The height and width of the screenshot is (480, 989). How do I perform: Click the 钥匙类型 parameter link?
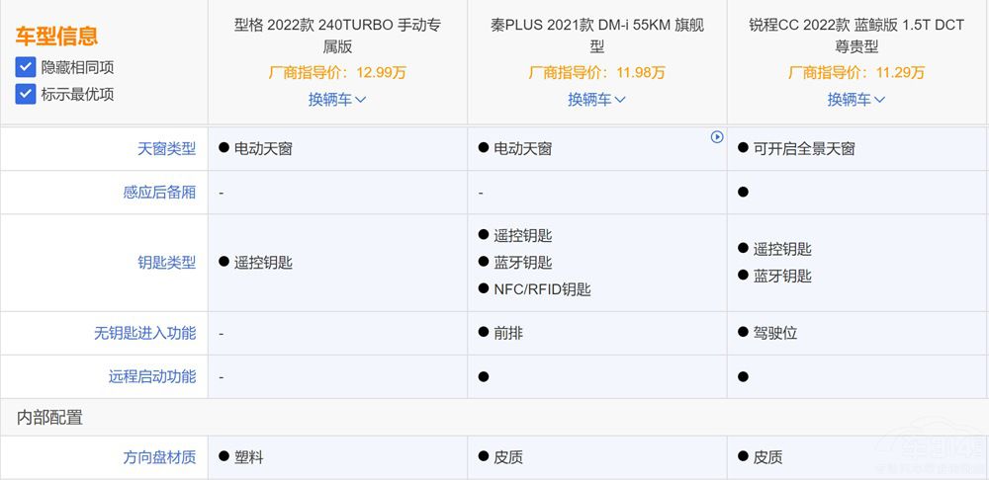tap(166, 263)
